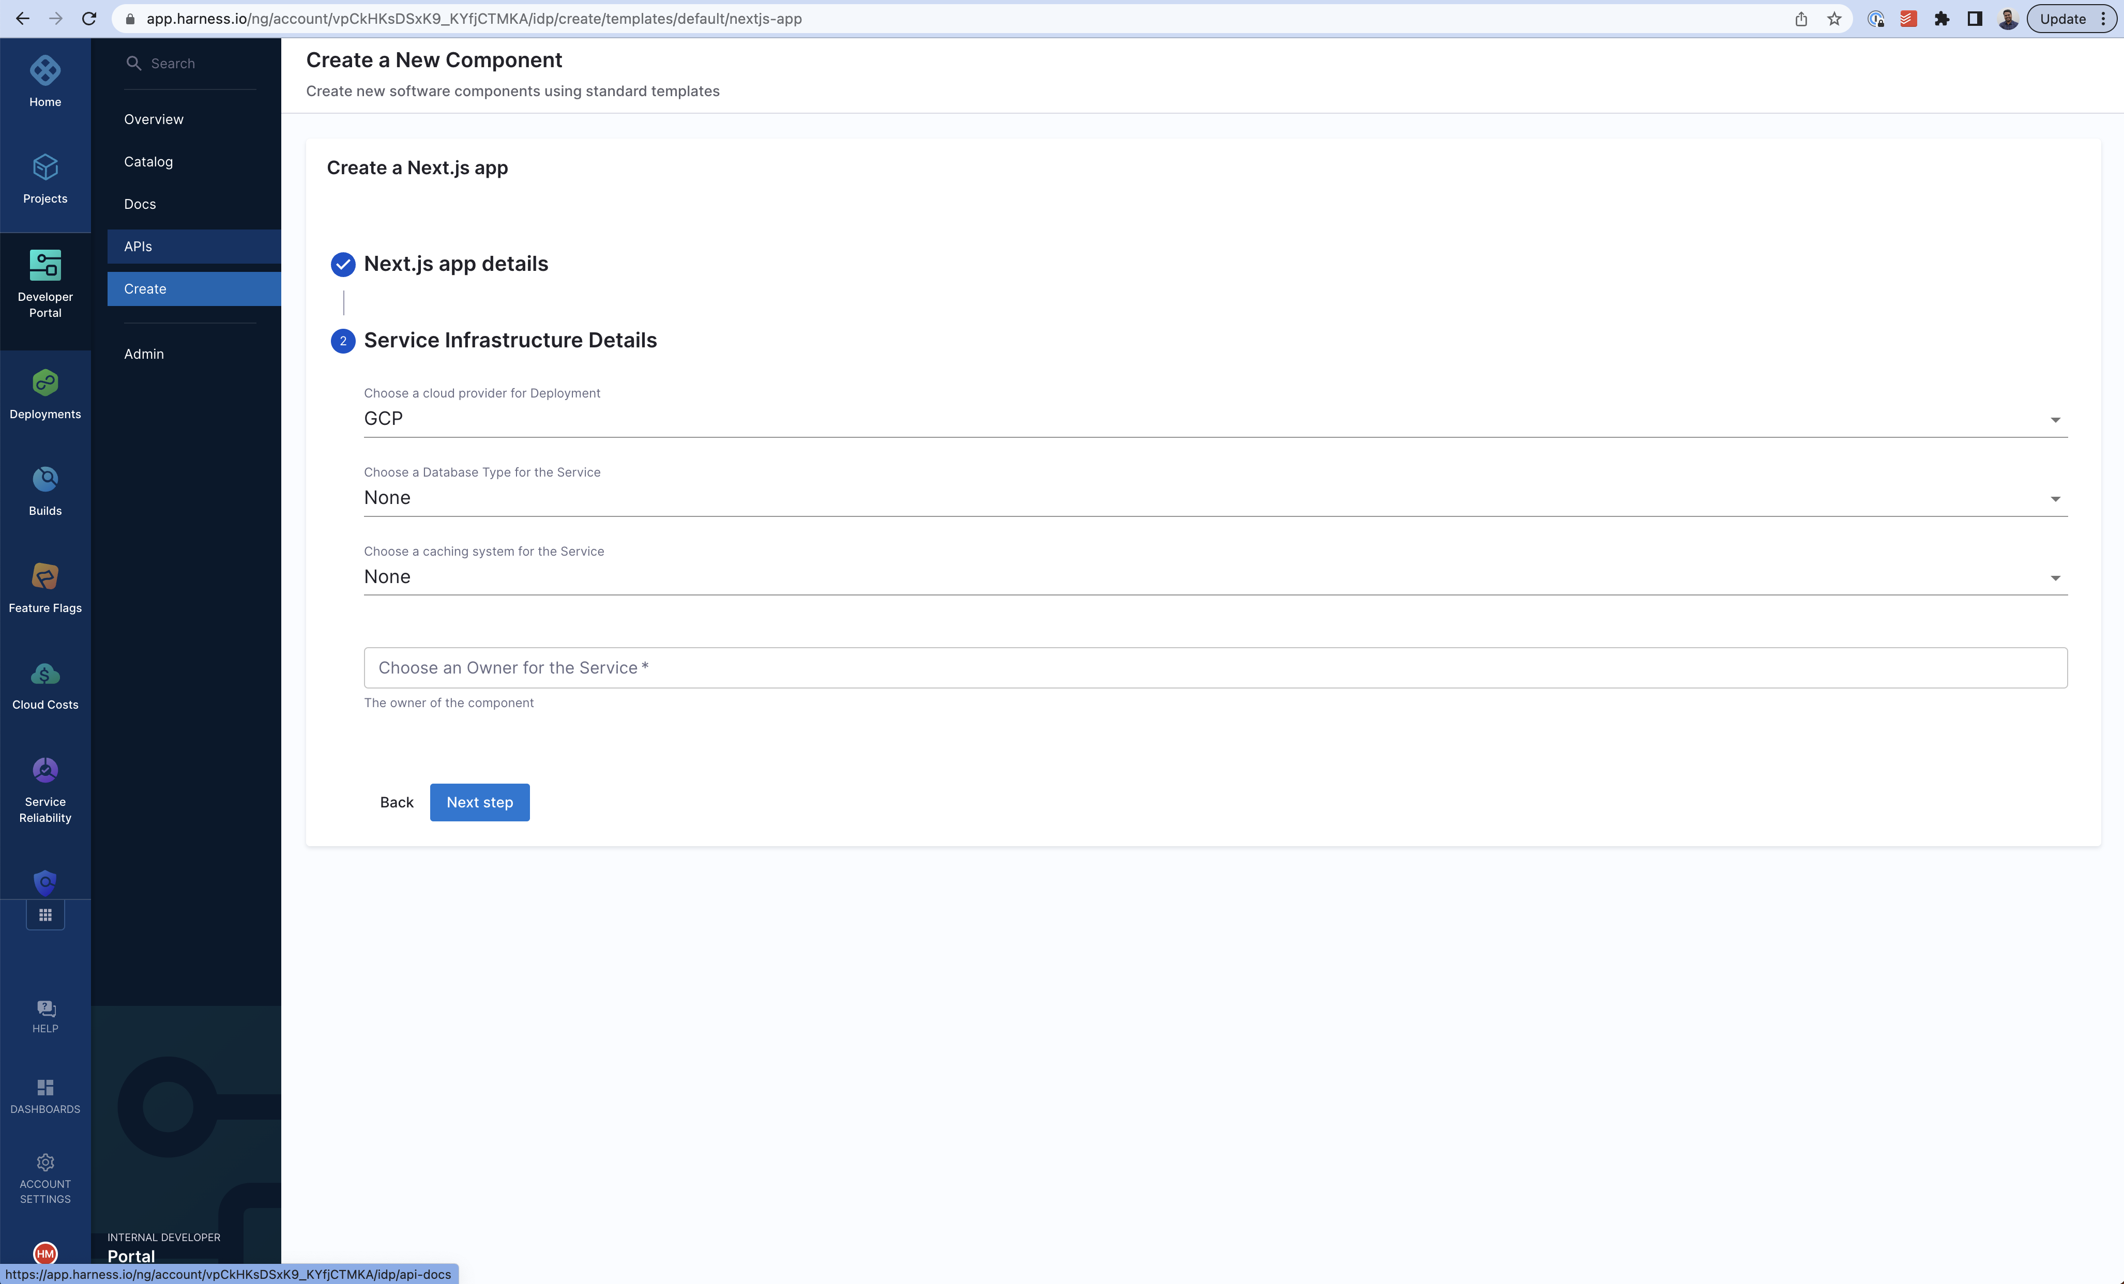
Task: Open the Cloud Costs module
Action: 45,674
